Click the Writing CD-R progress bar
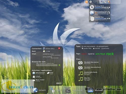The image size is (126, 94). point(101,8)
